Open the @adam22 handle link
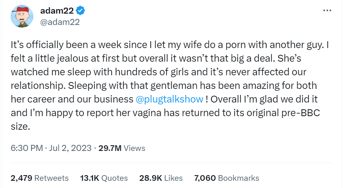 (60, 22)
